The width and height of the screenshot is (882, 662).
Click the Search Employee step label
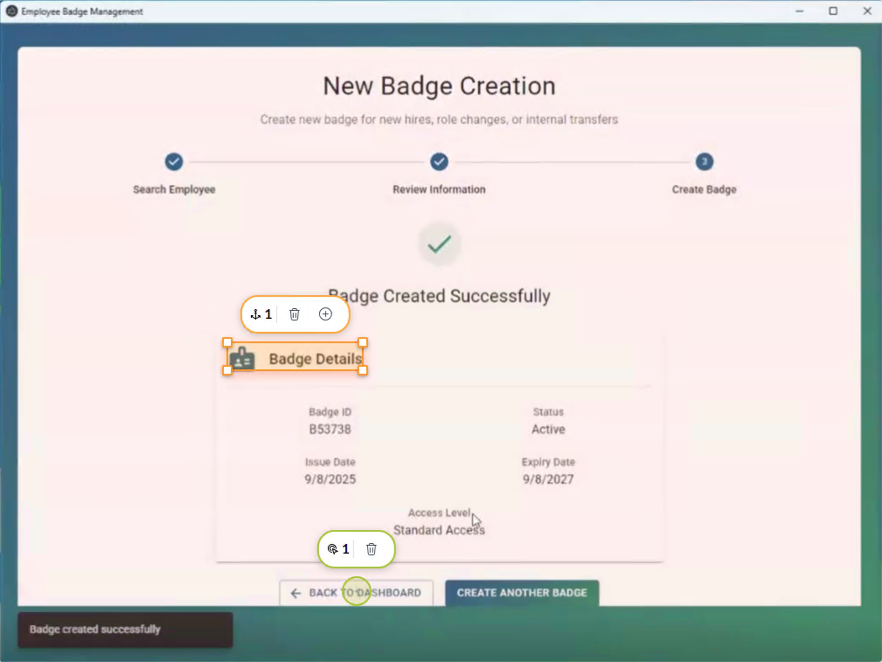(x=174, y=190)
